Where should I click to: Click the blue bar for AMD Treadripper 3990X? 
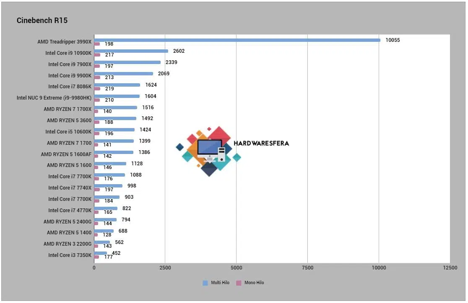click(x=237, y=40)
